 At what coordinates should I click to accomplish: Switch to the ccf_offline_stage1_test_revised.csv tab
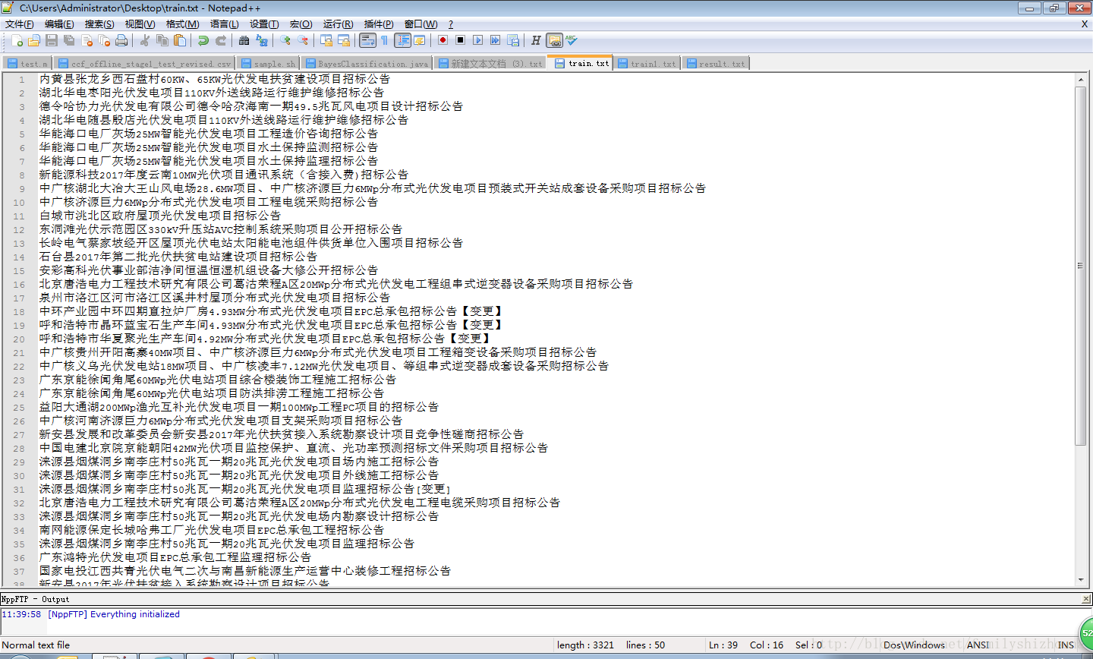144,64
